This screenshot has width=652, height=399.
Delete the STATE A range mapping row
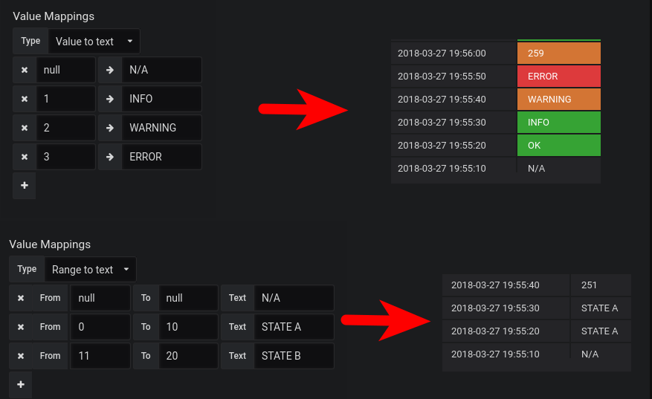click(x=21, y=327)
